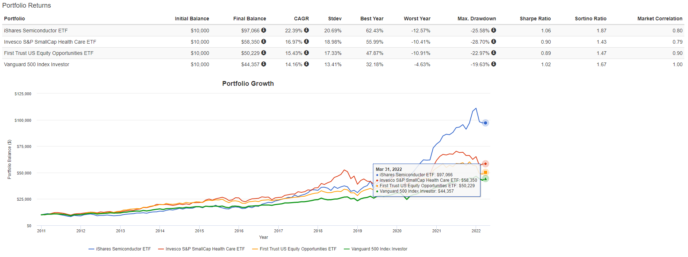Viewport: 688px width, 257px height.
Task: Open info icon next to $58,350 balance
Action: point(264,42)
